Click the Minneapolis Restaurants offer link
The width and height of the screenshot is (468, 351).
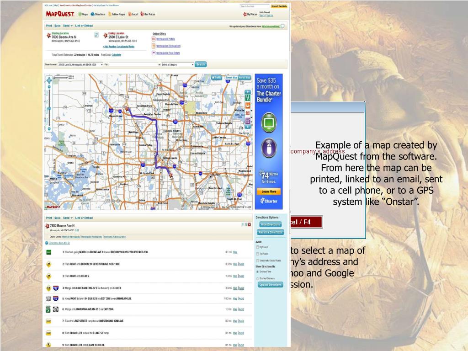(x=168, y=46)
